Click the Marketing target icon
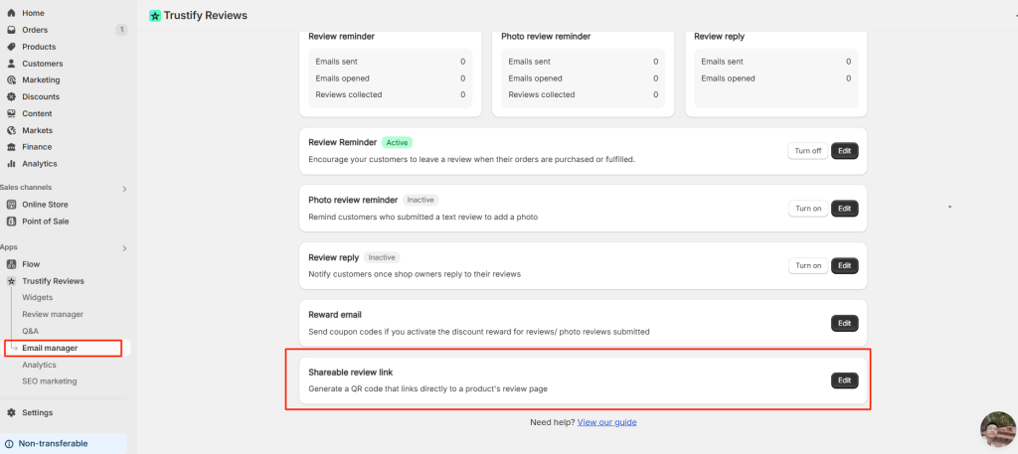The image size is (1018, 454). click(x=11, y=80)
